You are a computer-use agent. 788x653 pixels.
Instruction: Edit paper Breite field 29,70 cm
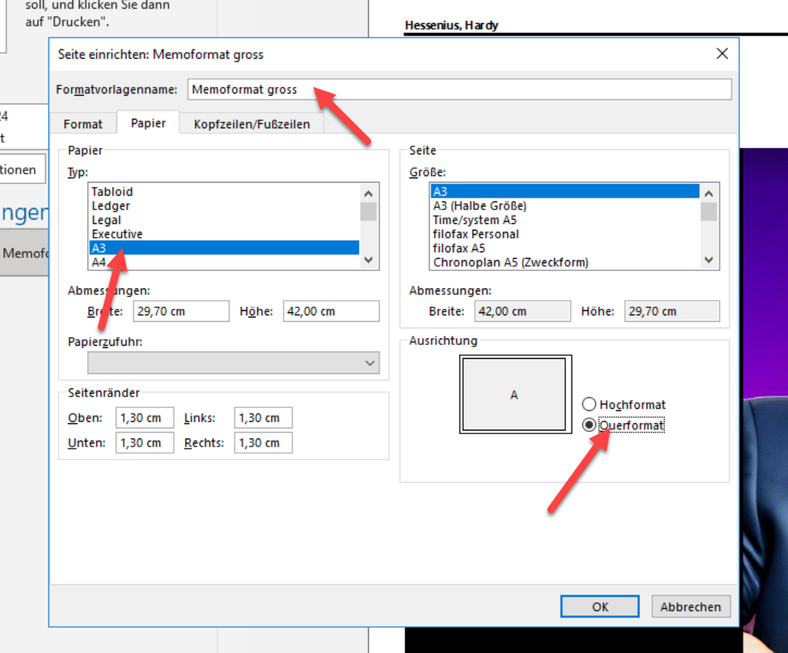click(x=181, y=311)
